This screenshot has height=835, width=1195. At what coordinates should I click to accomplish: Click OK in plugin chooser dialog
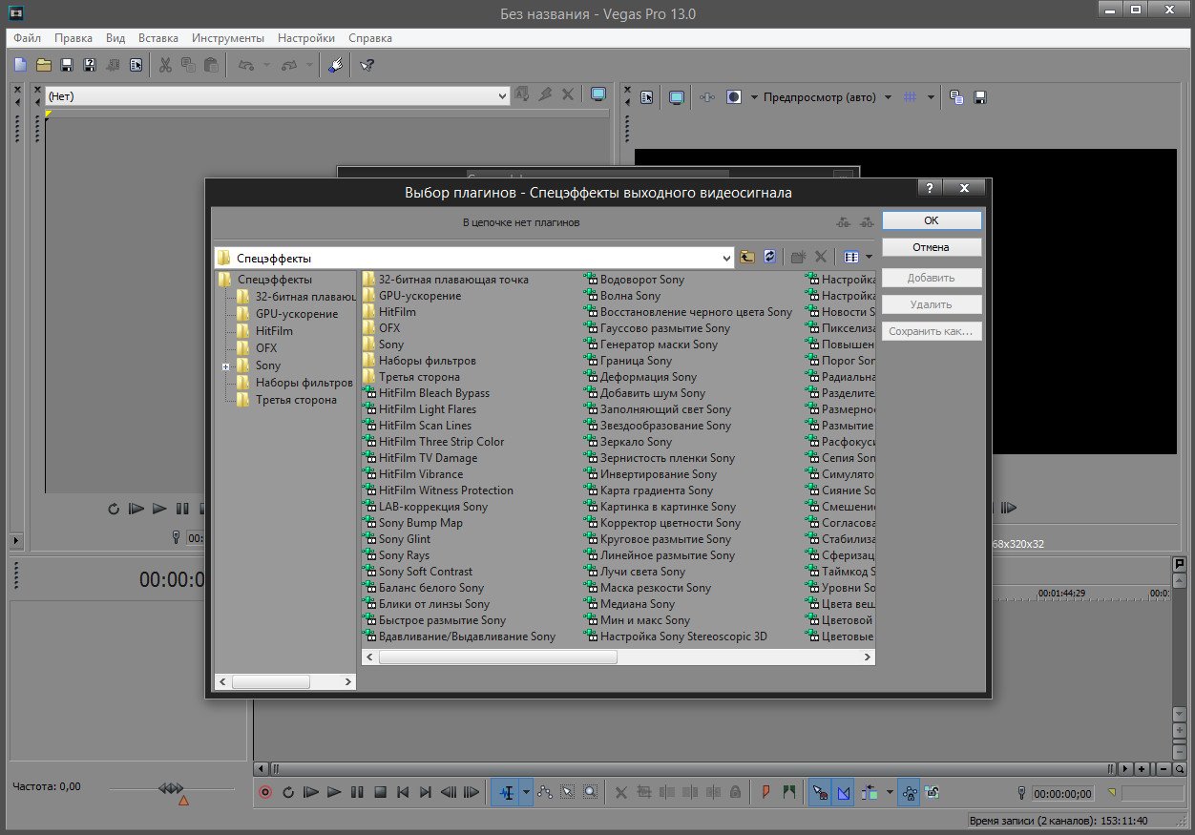click(x=932, y=220)
